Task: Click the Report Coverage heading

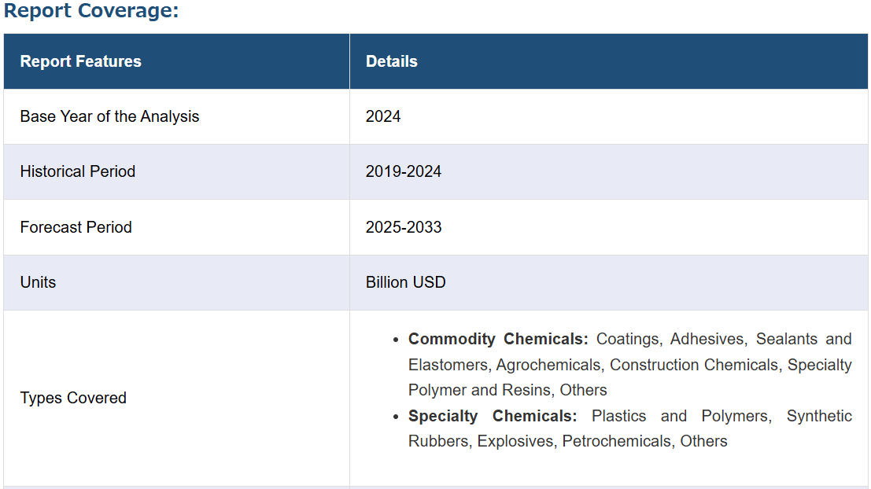Action: coord(91,10)
